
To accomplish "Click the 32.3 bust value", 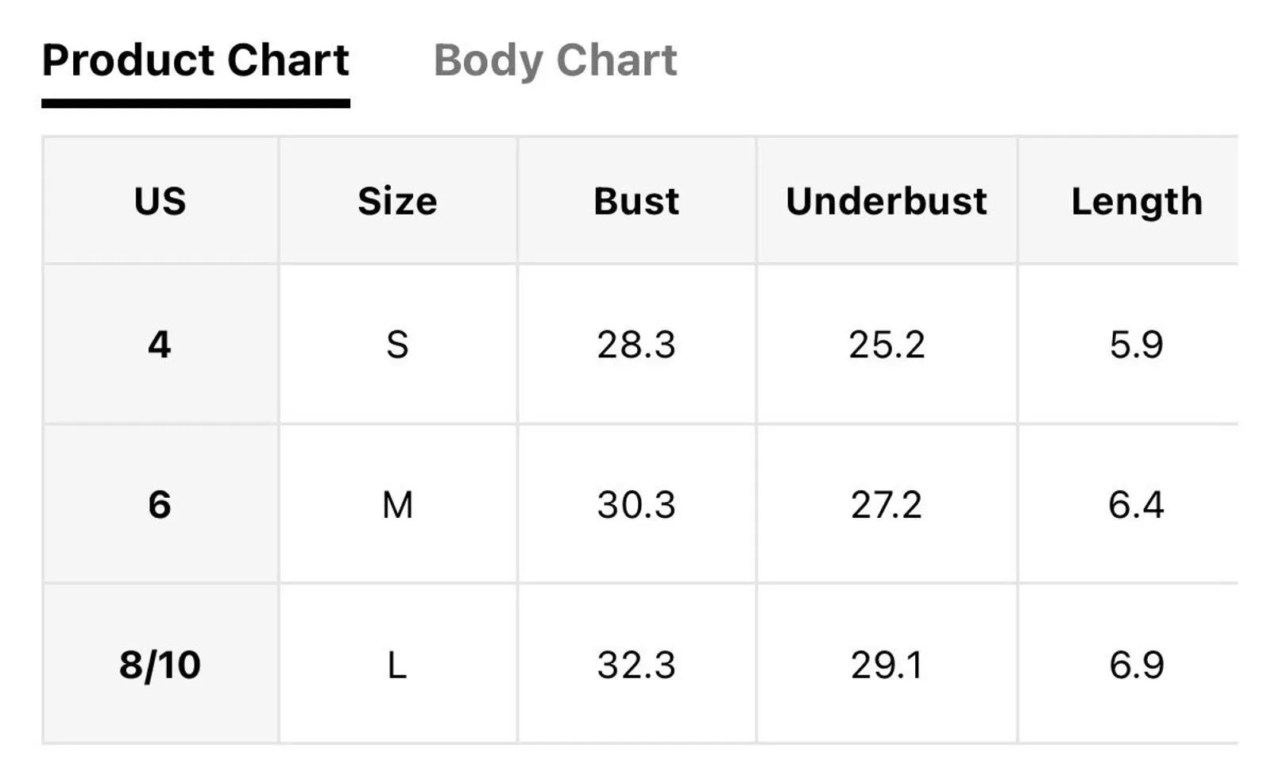I will [636, 665].
